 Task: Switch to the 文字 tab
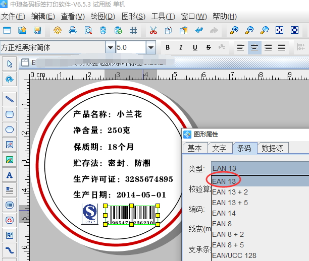220,148
